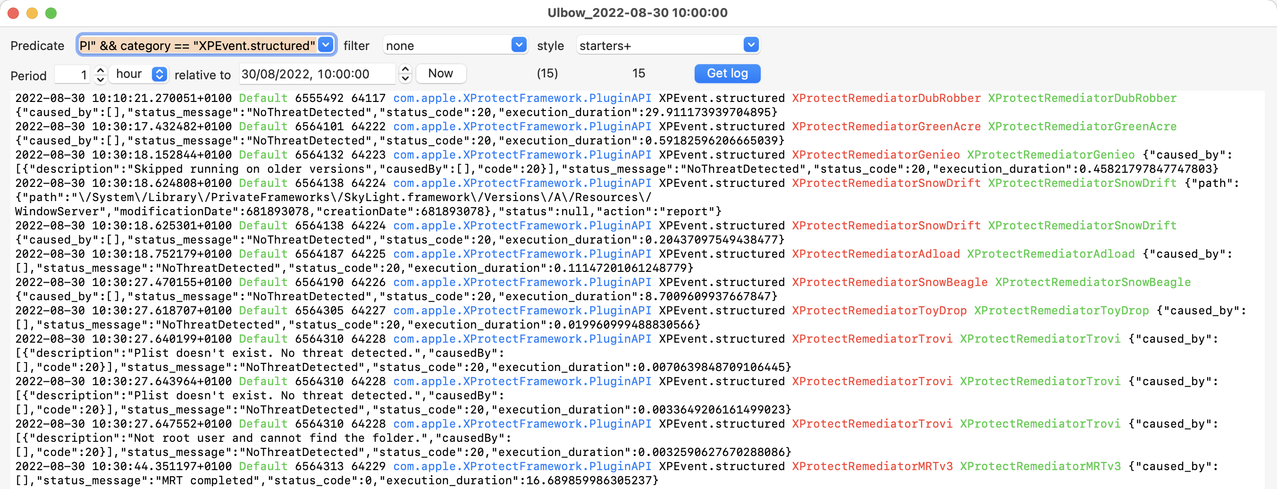The image size is (1277, 489).
Task: Select the XProtectRemediatorDubRobber log entry
Action: (885, 98)
